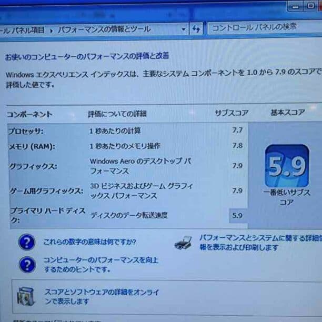Screen dimensions: 322x322
Task: Click the 評価についての詳細 column header
Action: pyautogui.click(x=117, y=114)
